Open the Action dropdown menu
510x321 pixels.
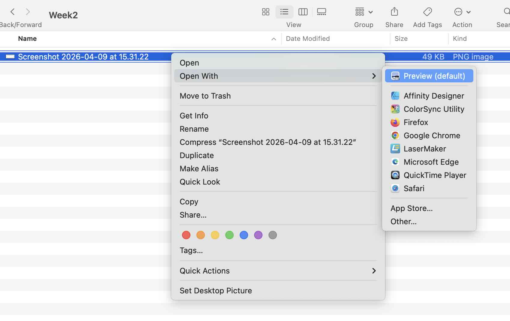[x=462, y=12]
